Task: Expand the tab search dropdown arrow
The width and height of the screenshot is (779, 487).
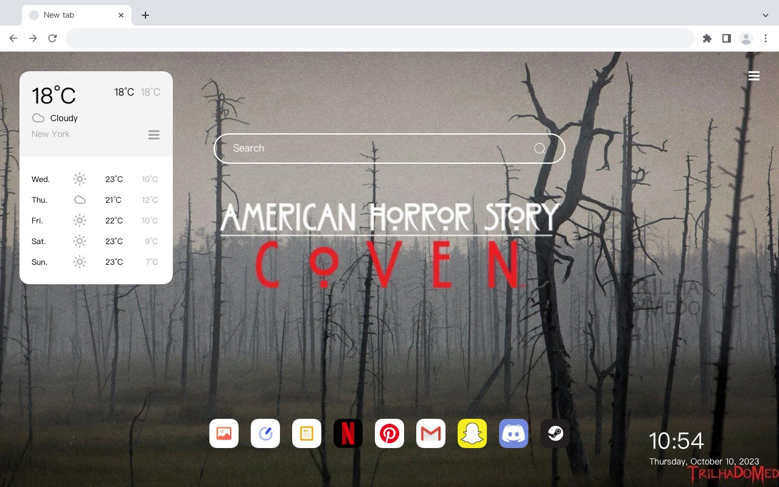Action: click(766, 15)
